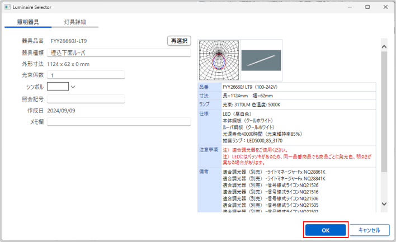Open the 灯具詳細 tab
This screenshot has width=396, height=242.
coord(75,22)
